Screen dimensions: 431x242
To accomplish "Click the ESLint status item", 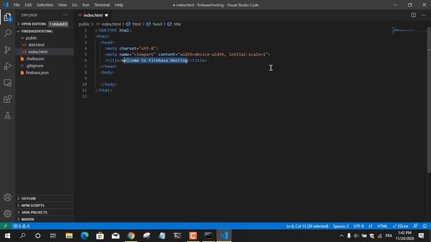I will pyautogui.click(x=400, y=226).
